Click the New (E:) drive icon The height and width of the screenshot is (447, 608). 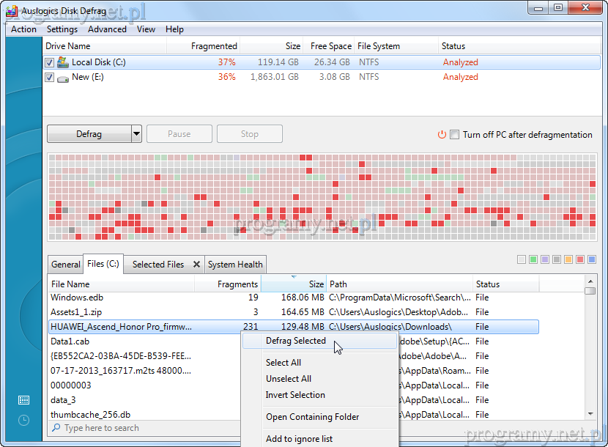tap(63, 78)
